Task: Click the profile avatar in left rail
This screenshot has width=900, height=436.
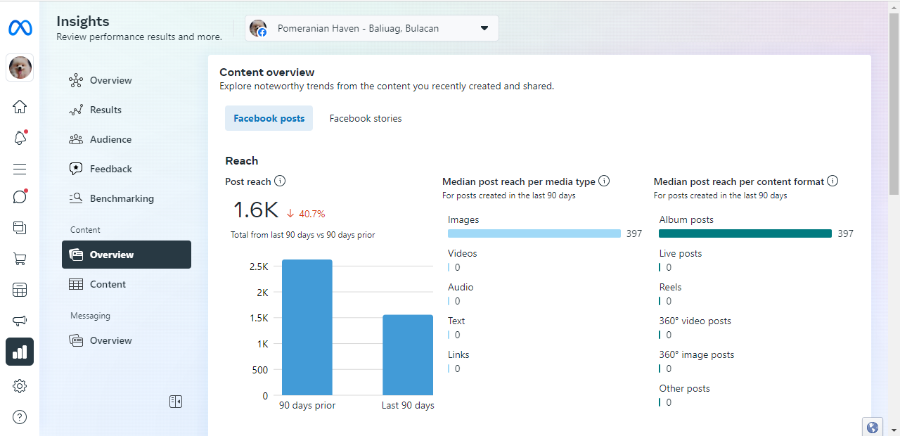Action: tap(20, 68)
